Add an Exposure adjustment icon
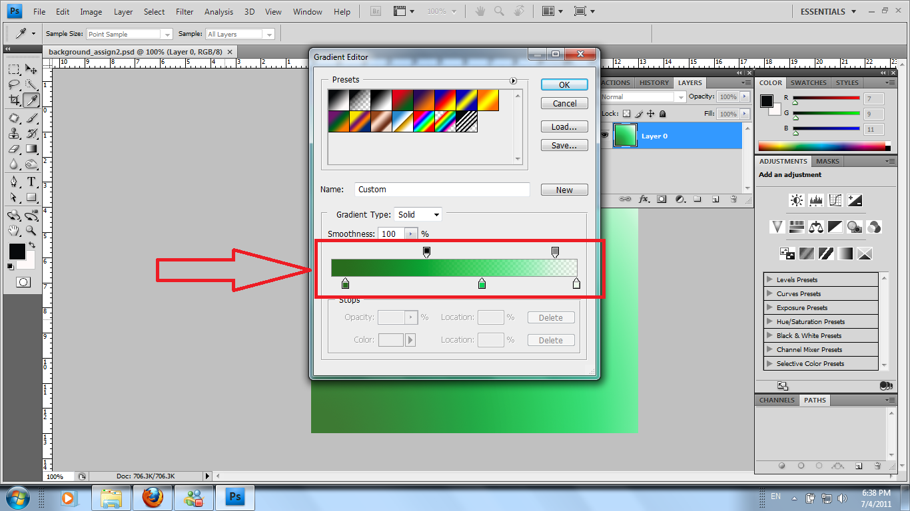This screenshot has width=910, height=511. (x=855, y=200)
